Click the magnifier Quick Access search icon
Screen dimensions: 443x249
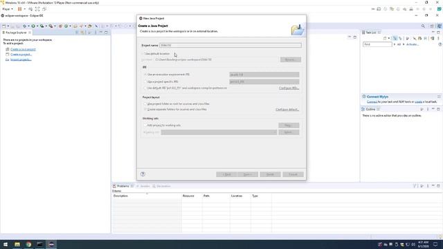[x=423, y=26]
